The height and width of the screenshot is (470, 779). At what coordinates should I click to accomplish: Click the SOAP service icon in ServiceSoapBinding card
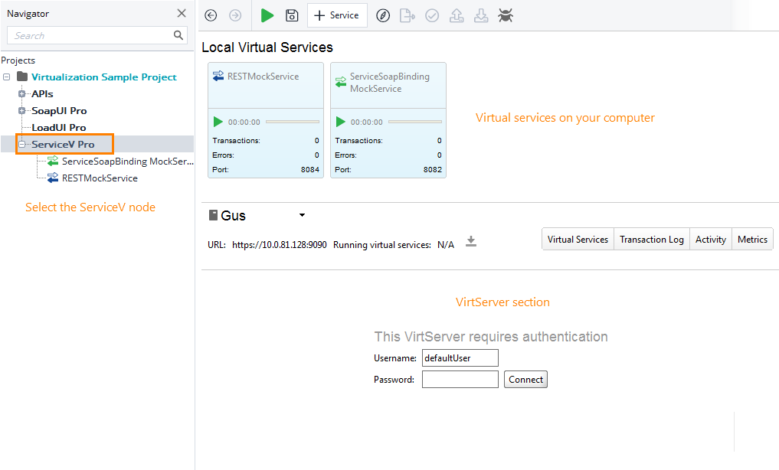click(341, 82)
